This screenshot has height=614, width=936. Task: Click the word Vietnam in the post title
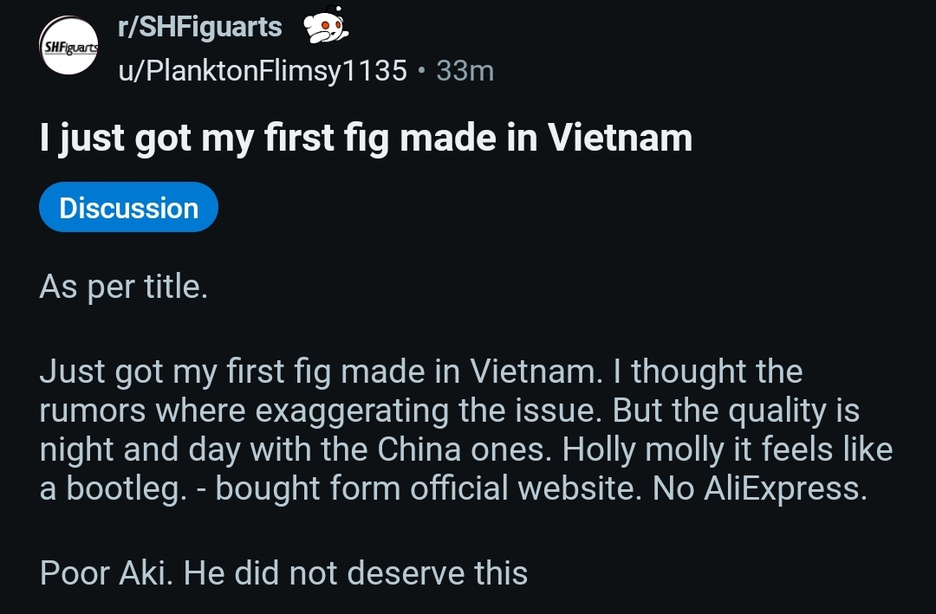(x=620, y=139)
